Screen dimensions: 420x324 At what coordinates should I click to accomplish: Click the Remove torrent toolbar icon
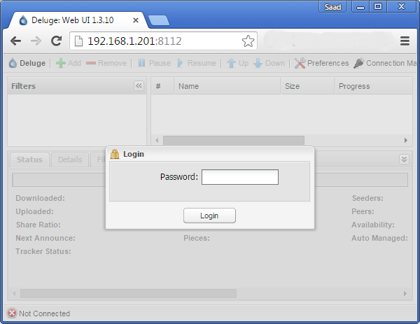coord(91,63)
